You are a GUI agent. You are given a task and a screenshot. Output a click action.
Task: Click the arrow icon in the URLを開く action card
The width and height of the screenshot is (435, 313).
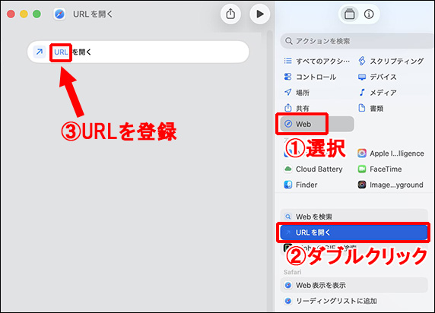pos(40,52)
